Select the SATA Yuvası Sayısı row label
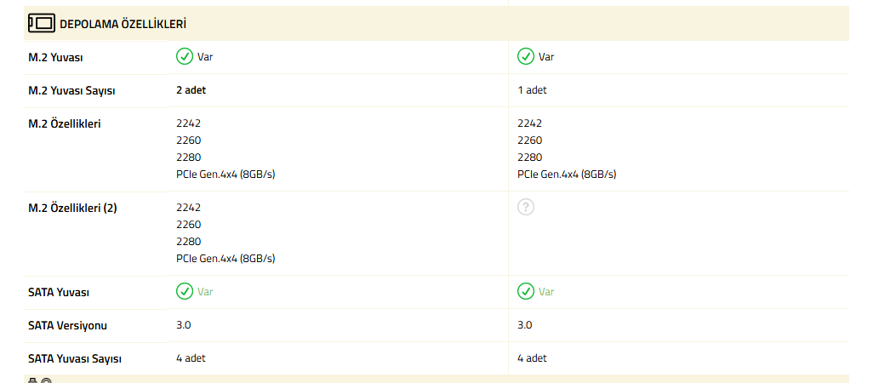 pos(75,358)
